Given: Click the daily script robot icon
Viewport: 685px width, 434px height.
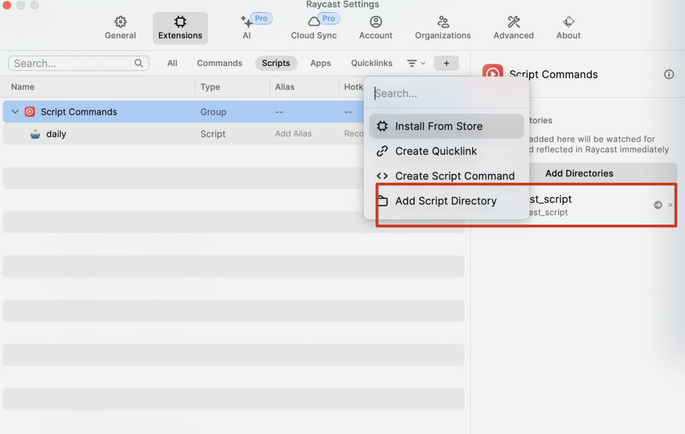Looking at the screenshot, I should pos(36,134).
